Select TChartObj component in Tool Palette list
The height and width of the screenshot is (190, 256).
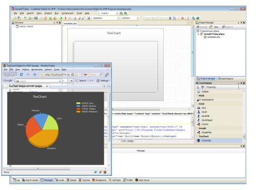point(219,141)
